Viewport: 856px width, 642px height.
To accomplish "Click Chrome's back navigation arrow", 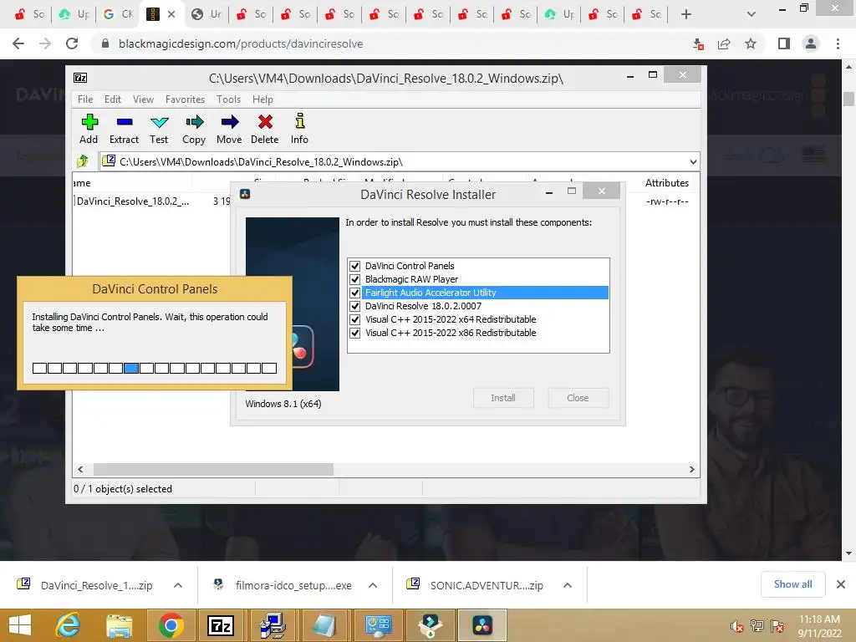I will 18,43.
